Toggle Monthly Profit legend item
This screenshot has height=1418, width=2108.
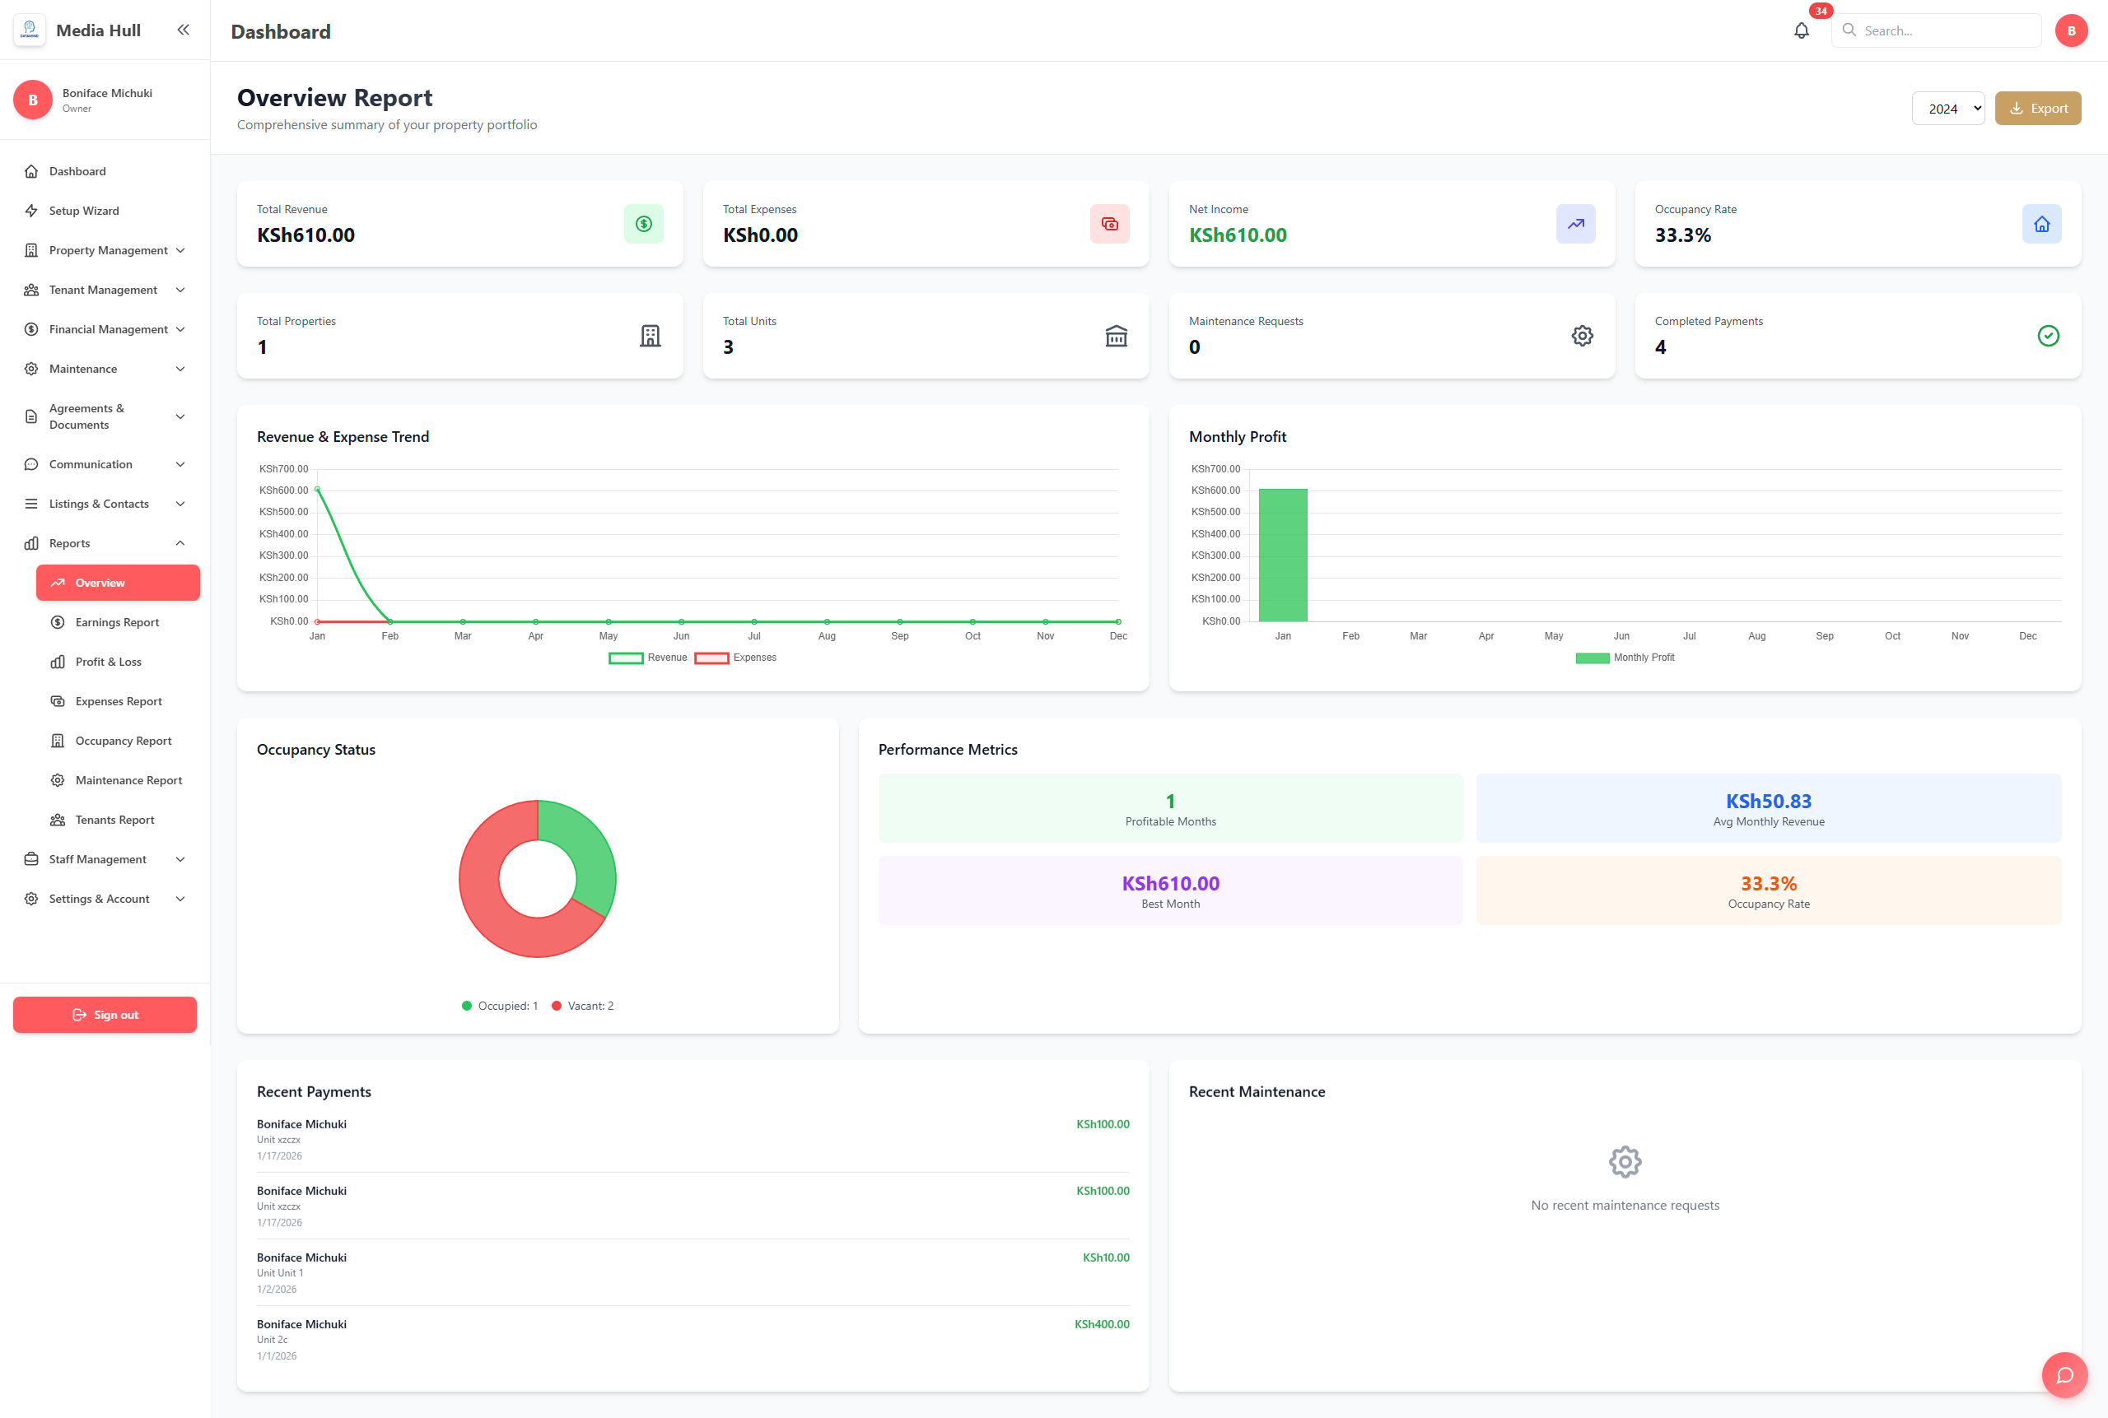coord(1624,658)
